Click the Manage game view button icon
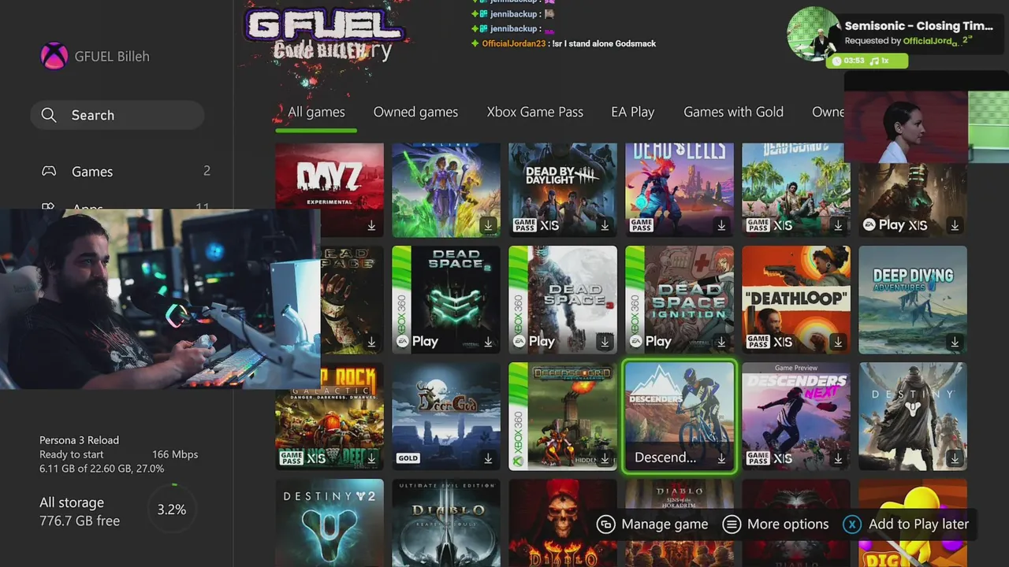The image size is (1009, 567). click(605, 524)
